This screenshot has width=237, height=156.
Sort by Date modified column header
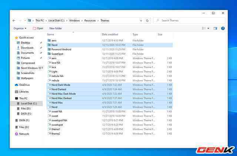110,34
